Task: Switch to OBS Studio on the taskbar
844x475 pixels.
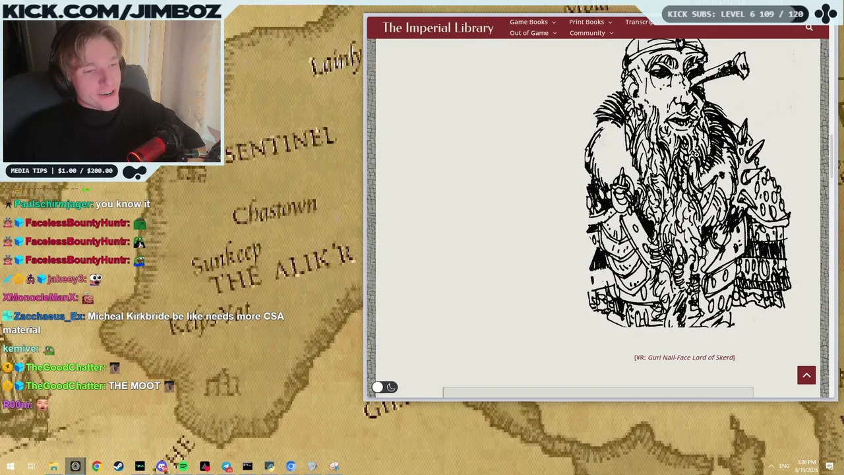Action: coord(75,466)
